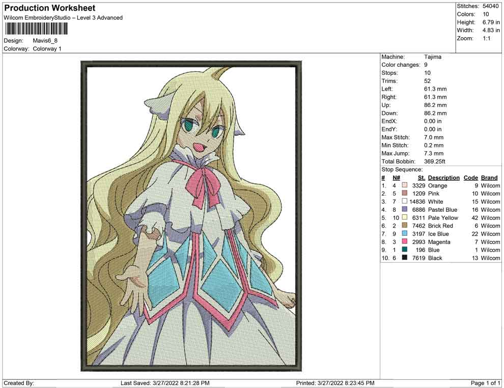Click the 'Printed: 3/27/2022 8:23:45 PM' text

pos(335,383)
